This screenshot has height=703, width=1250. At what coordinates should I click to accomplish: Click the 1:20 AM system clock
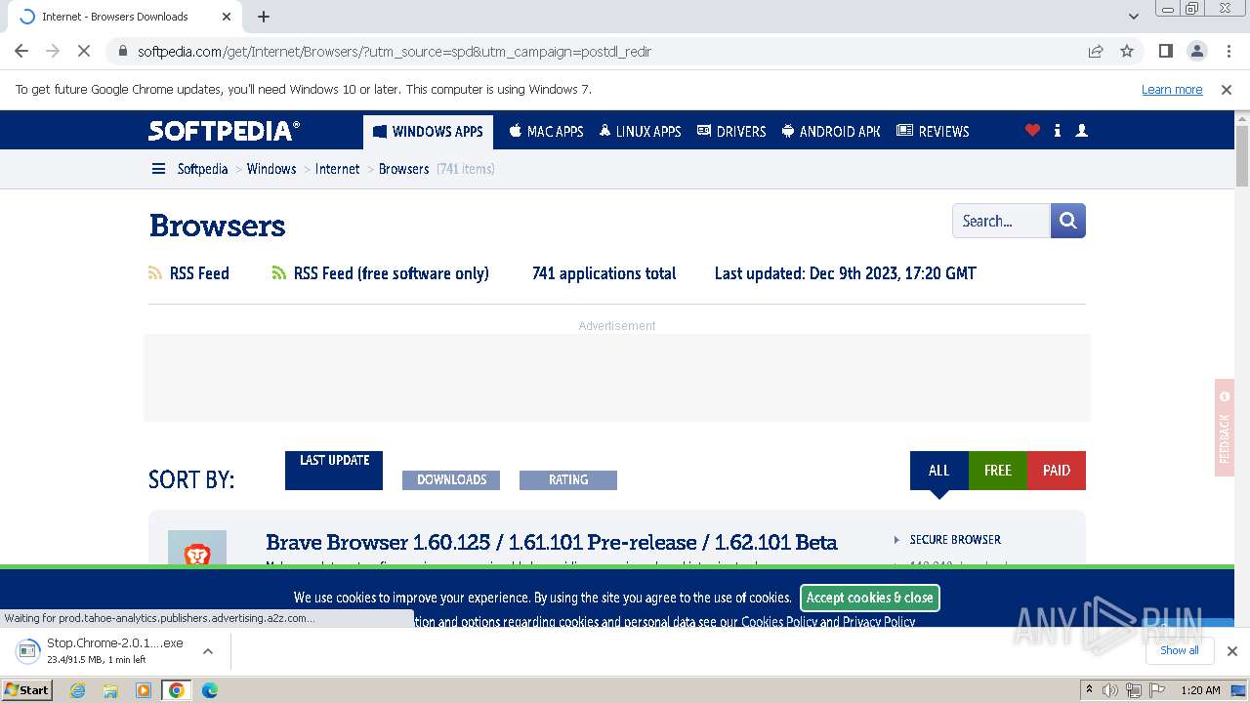pos(1200,690)
